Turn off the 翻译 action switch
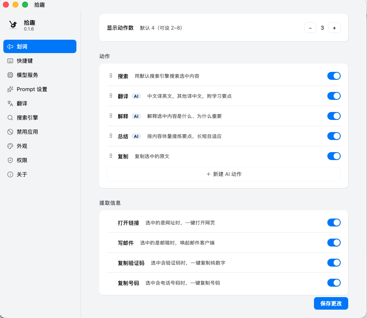This screenshot has width=367, height=318. [x=334, y=96]
